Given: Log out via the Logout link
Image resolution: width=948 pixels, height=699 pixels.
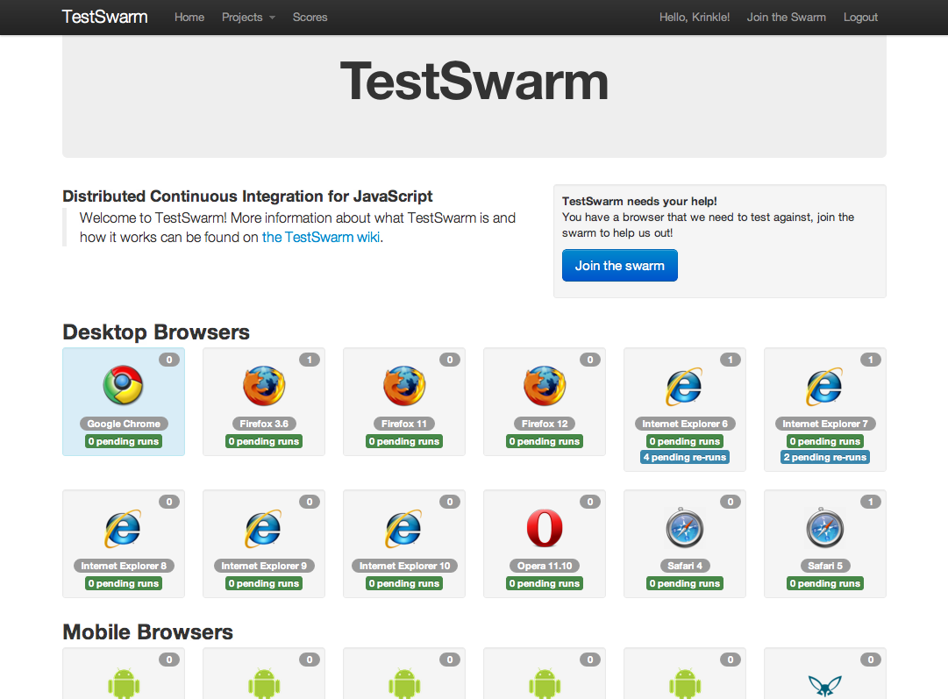Looking at the screenshot, I should click(x=860, y=17).
